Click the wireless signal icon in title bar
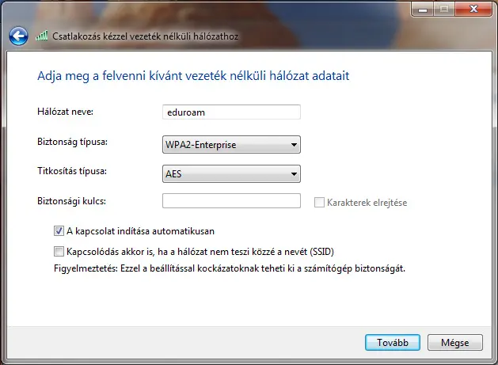The width and height of the screenshot is (498, 365). point(42,36)
